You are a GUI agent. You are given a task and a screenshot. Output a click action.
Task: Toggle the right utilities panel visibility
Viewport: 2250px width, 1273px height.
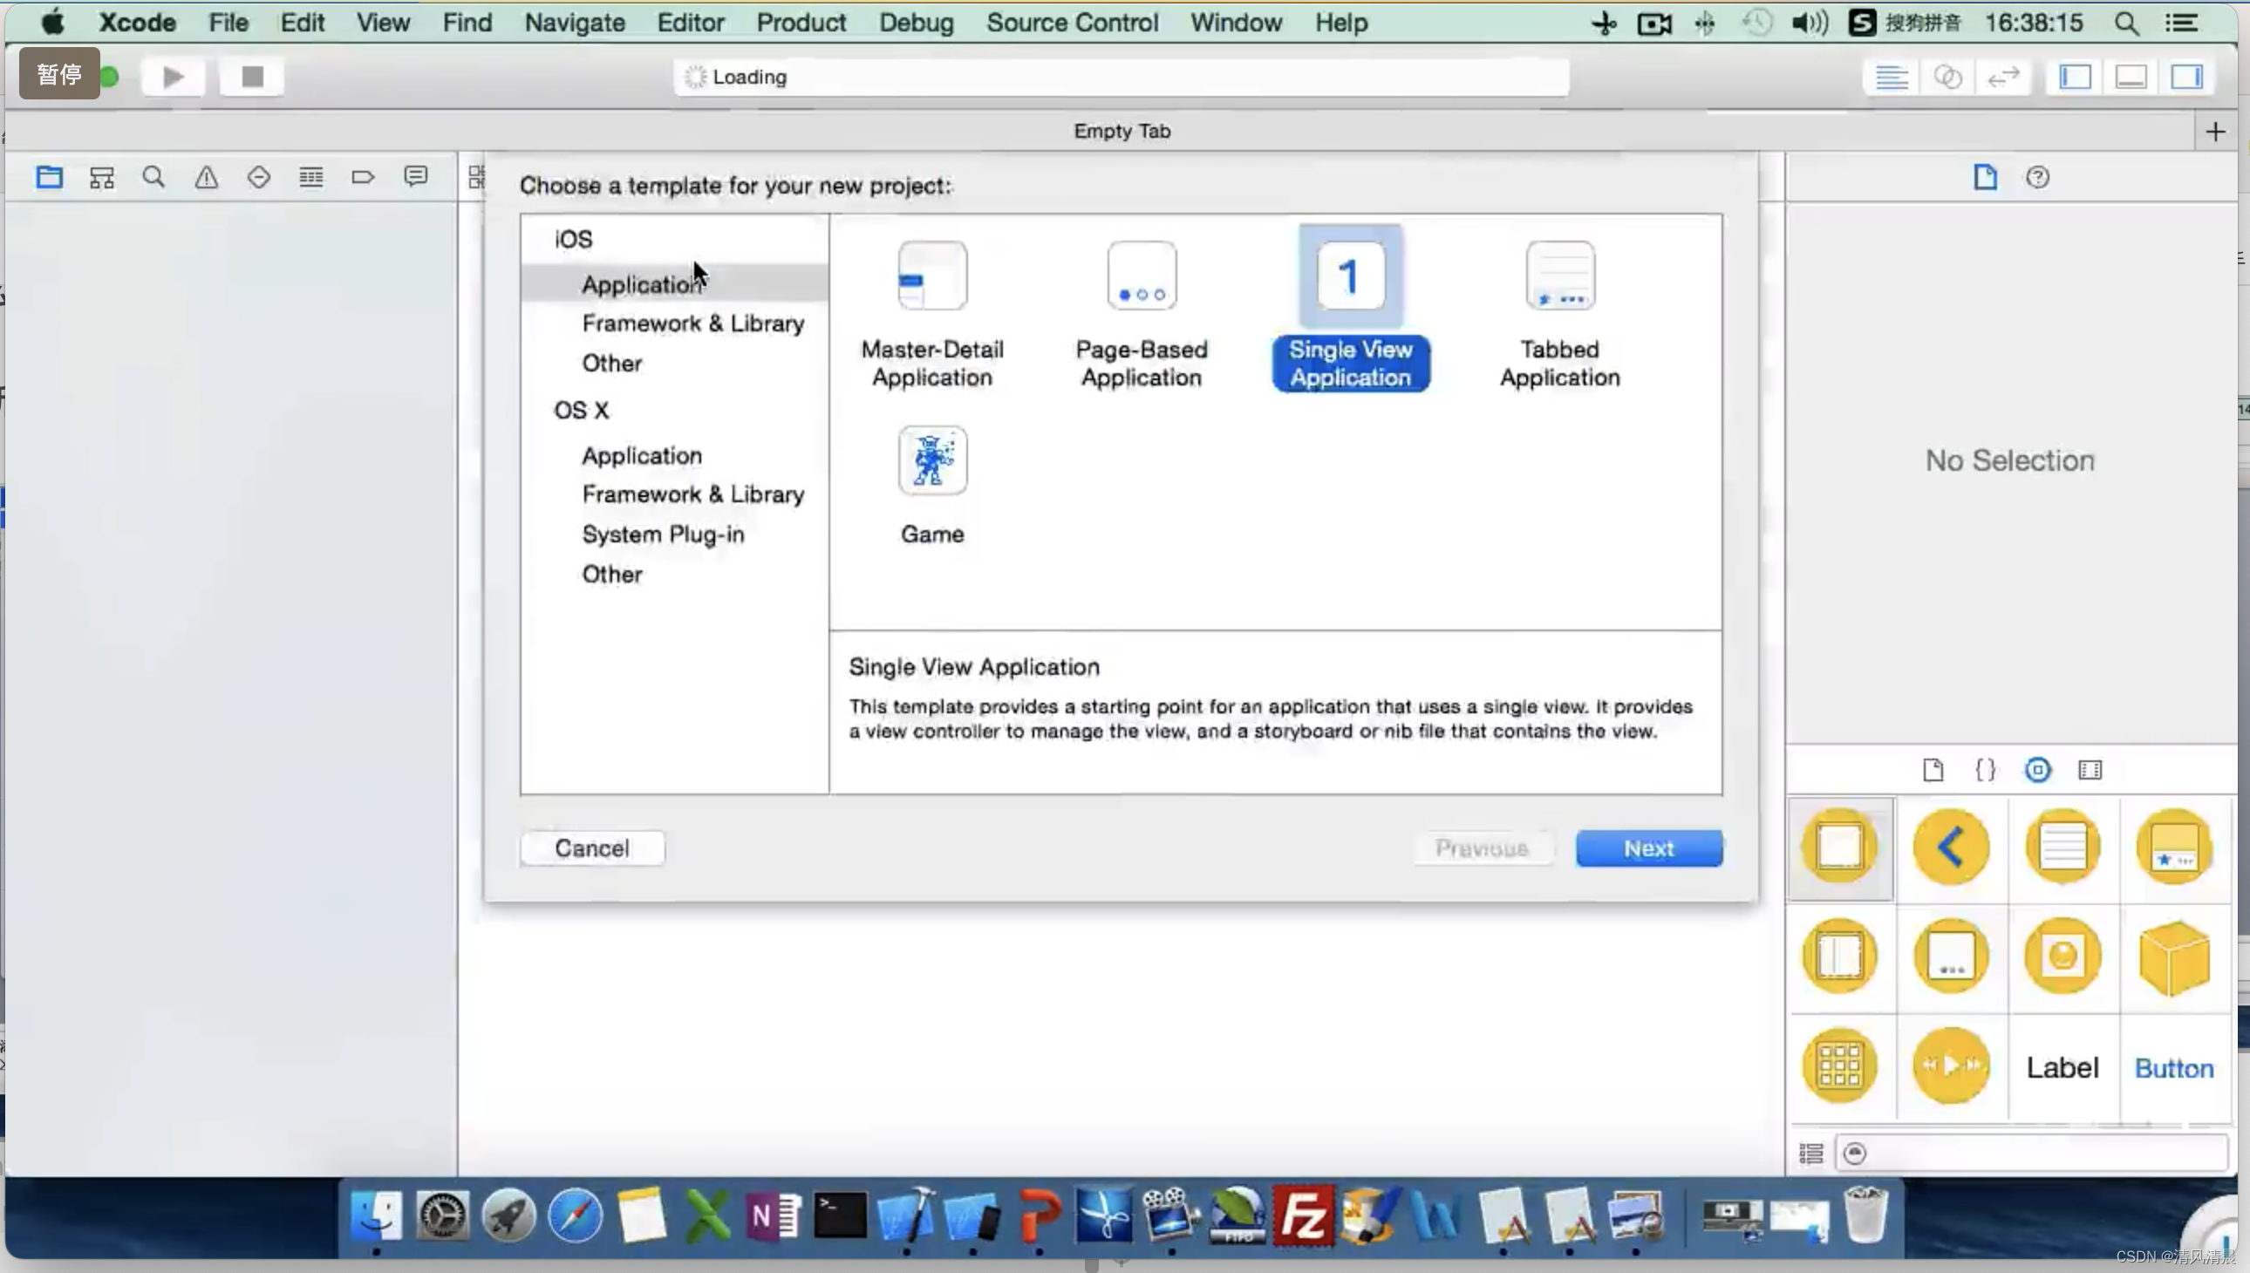pos(2187,77)
